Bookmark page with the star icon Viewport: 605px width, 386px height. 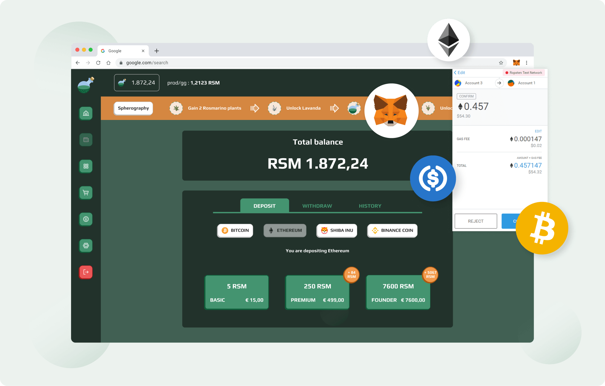(501, 63)
